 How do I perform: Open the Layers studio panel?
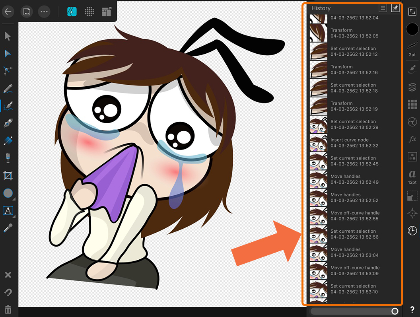412,87
